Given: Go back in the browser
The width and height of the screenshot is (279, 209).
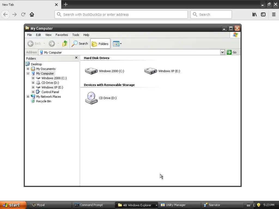Looking at the screenshot, I should pyautogui.click(x=5, y=14).
